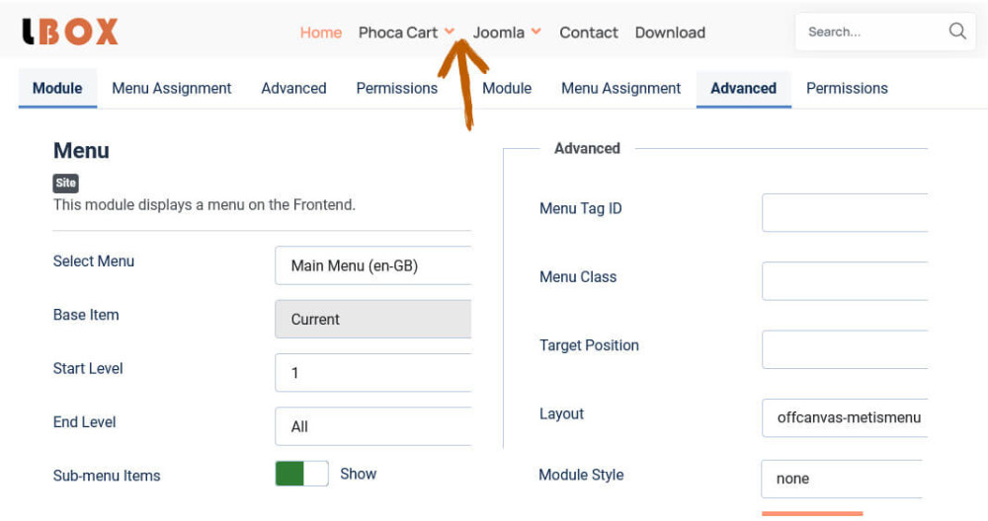Click the search magnifier icon
The image size is (988, 521).
pyautogui.click(x=956, y=32)
